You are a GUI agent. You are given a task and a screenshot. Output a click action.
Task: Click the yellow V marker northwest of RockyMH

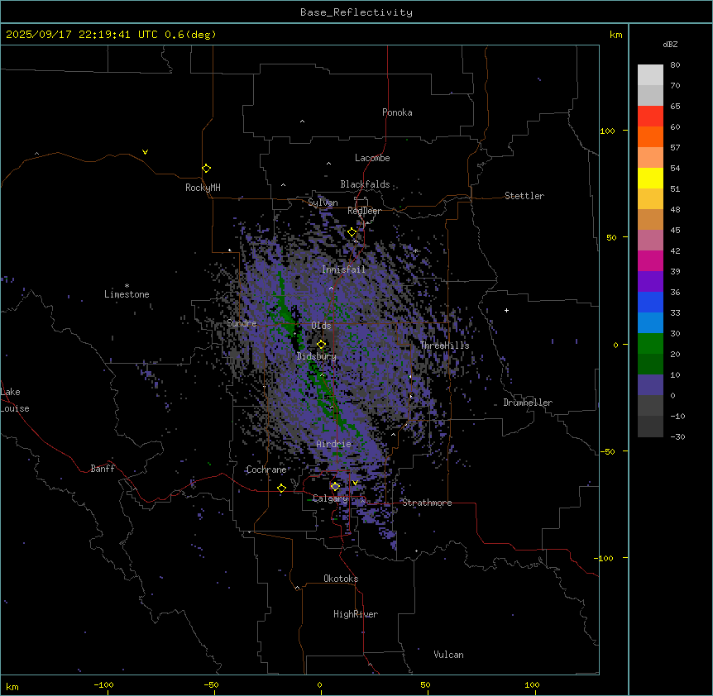tap(145, 152)
